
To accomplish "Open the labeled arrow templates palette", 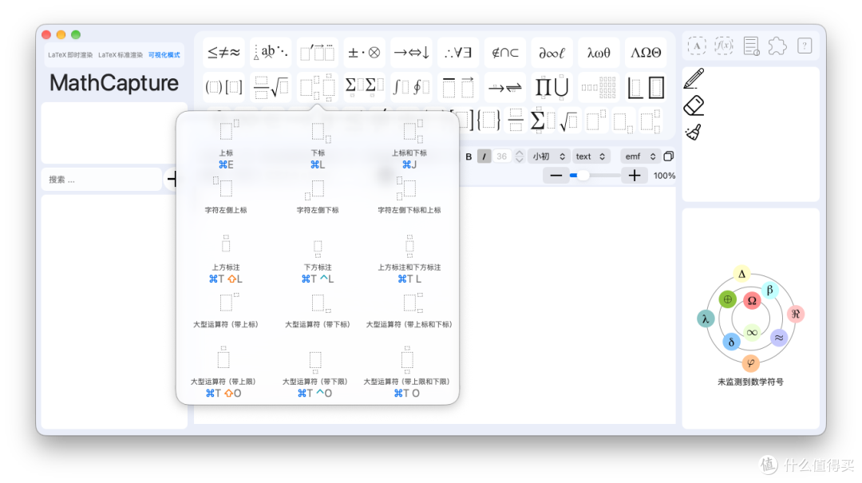I will pyautogui.click(x=504, y=87).
